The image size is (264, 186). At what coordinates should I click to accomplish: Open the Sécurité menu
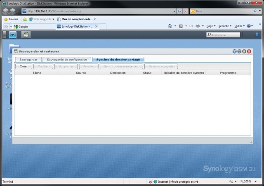[225, 26]
